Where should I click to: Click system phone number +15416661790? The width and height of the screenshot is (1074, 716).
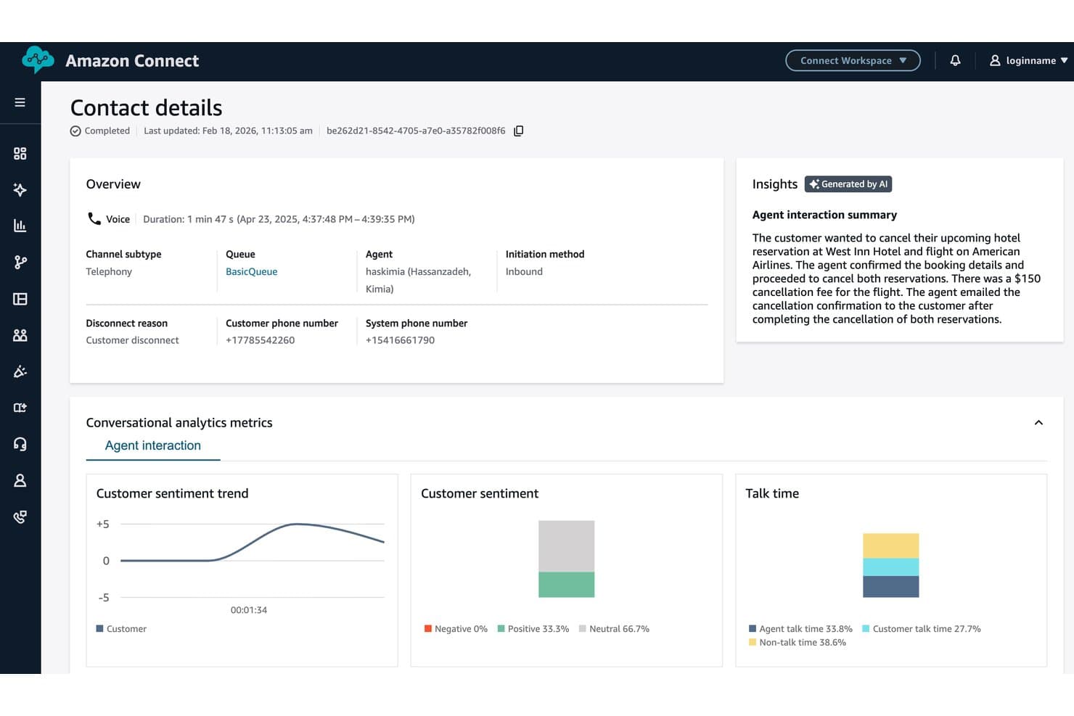tap(400, 340)
